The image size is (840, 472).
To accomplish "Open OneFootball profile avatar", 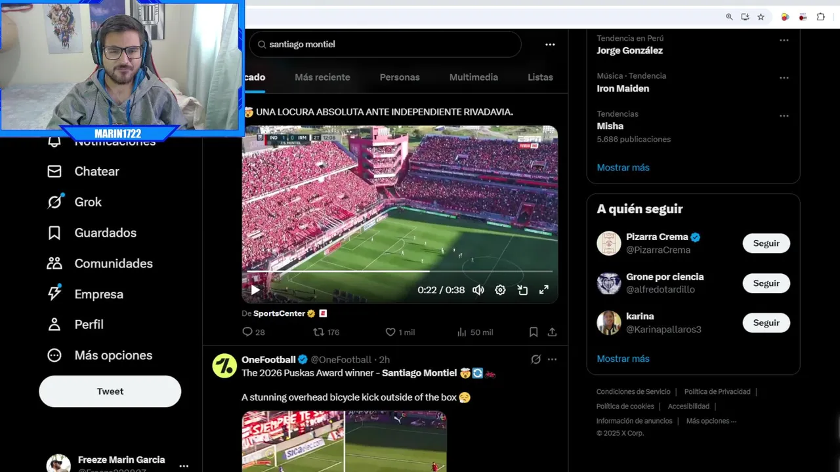I will 224,366.
